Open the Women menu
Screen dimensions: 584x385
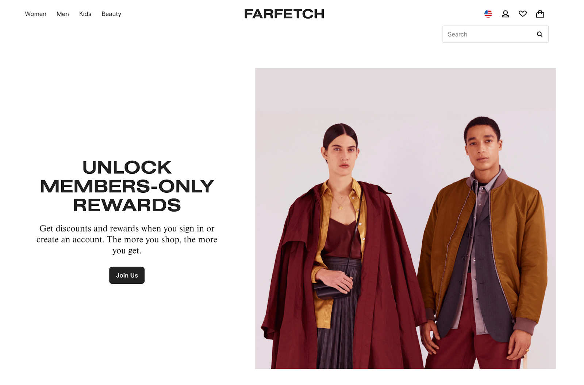(x=35, y=14)
